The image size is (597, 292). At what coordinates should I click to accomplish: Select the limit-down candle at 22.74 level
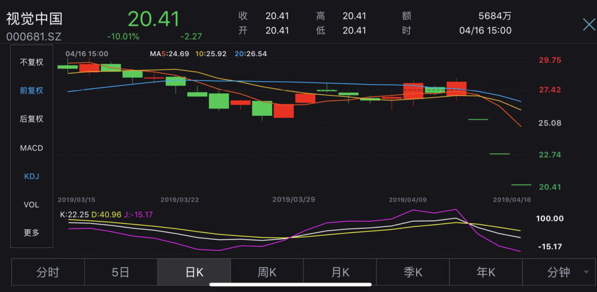(x=500, y=154)
